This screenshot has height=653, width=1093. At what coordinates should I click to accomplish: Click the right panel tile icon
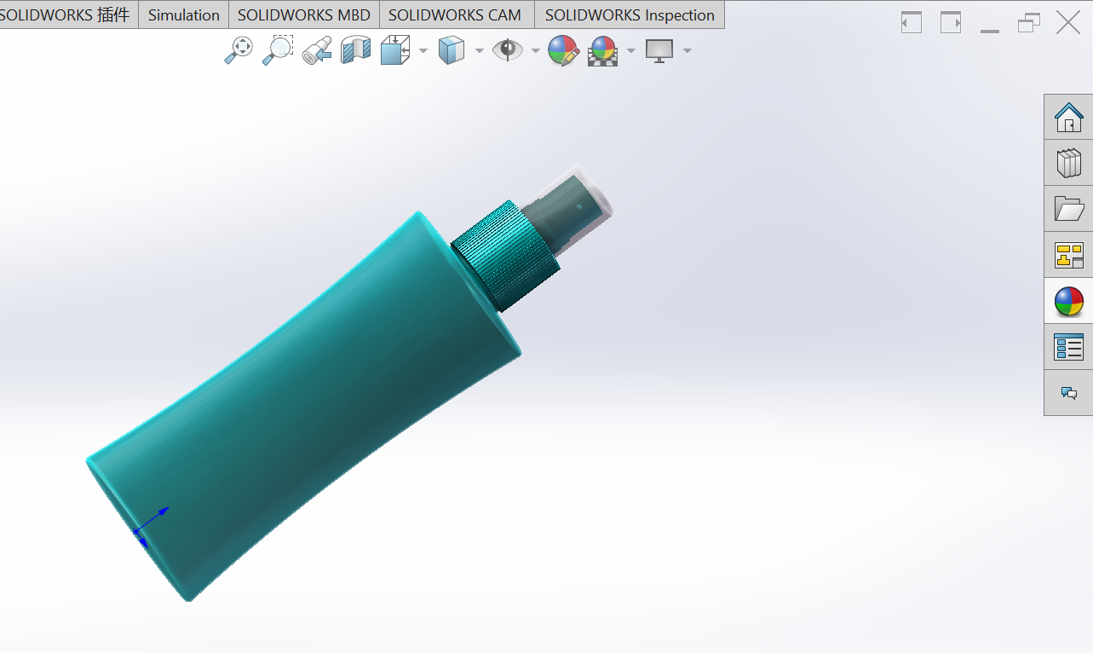(x=951, y=22)
